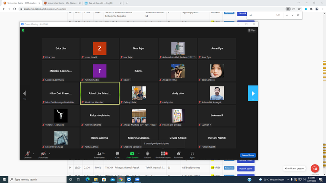Click the Erica Lim participant name
This screenshot has width=326, height=183.
(x=61, y=48)
